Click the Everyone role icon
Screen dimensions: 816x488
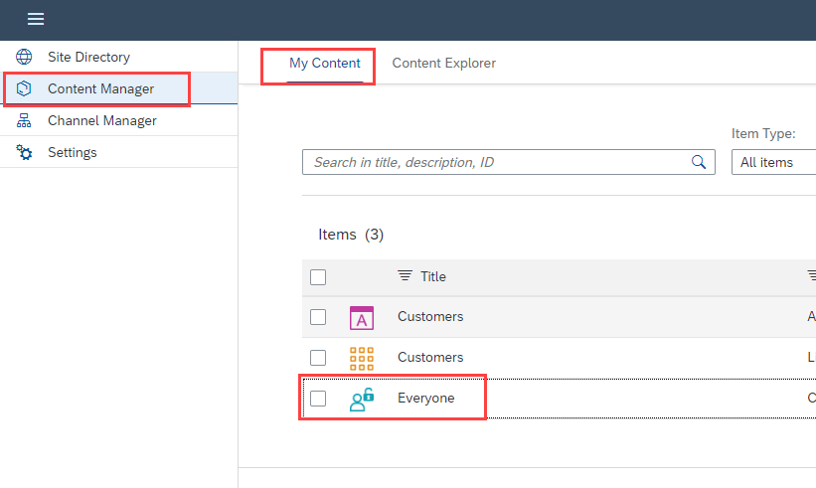362,399
